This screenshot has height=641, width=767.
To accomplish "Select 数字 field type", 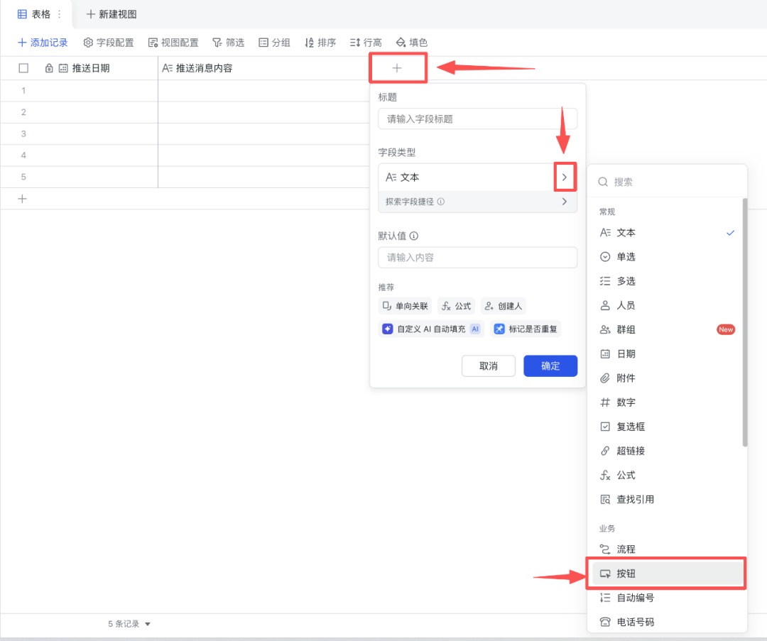I will (667, 402).
